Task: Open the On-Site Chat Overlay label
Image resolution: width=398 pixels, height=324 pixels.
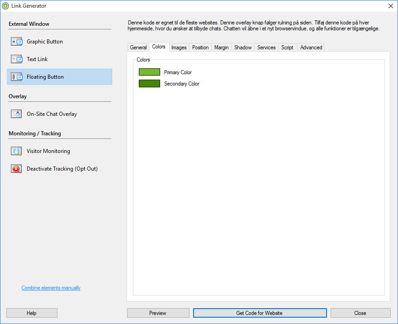Action: pyautogui.click(x=52, y=114)
